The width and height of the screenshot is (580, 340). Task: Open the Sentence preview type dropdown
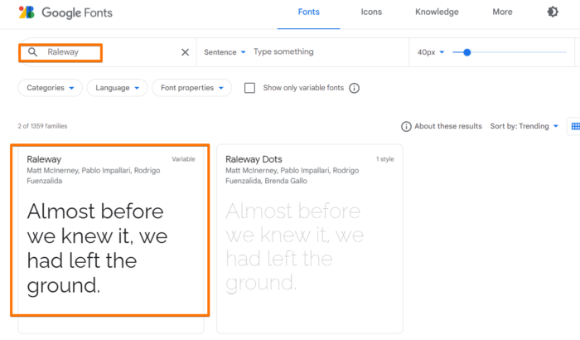(x=225, y=52)
